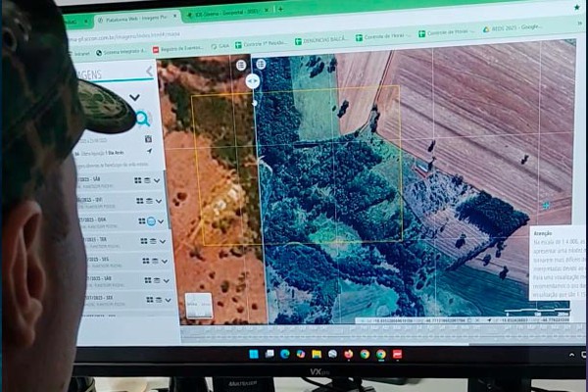
Task: Click grid icon on the SEX image row
Action: pyautogui.click(x=150, y=299)
